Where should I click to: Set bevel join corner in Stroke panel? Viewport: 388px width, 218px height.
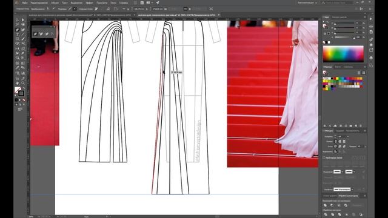click(344, 147)
